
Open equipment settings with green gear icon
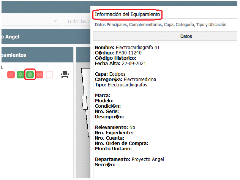(21, 75)
